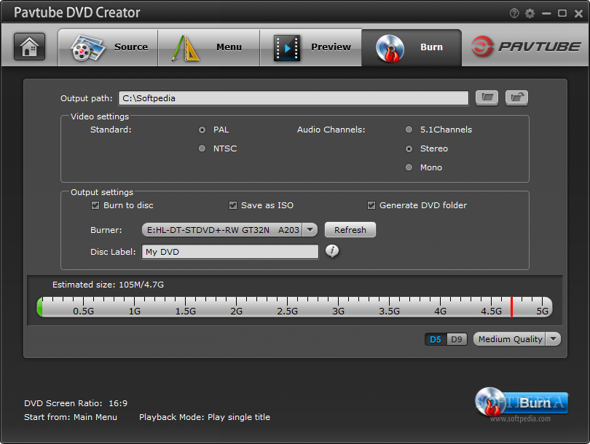The image size is (590, 444).
Task: Select the Burn tab
Action: [412, 48]
